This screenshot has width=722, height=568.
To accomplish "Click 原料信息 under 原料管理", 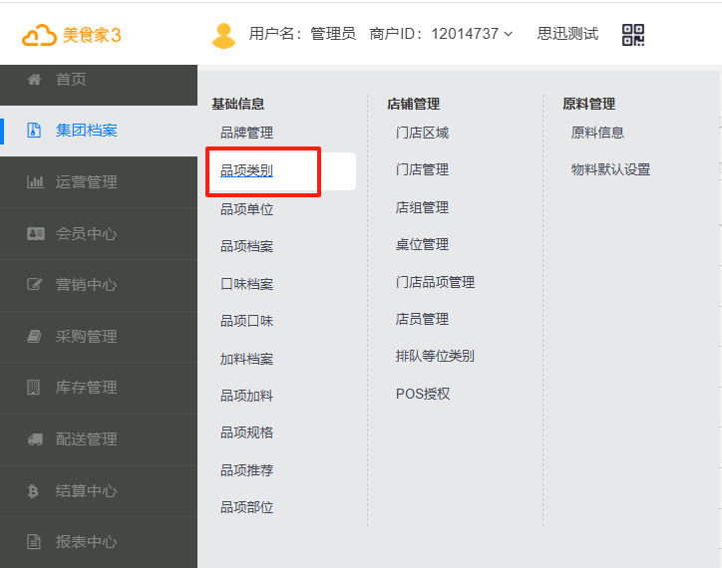I will [x=597, y=133].
